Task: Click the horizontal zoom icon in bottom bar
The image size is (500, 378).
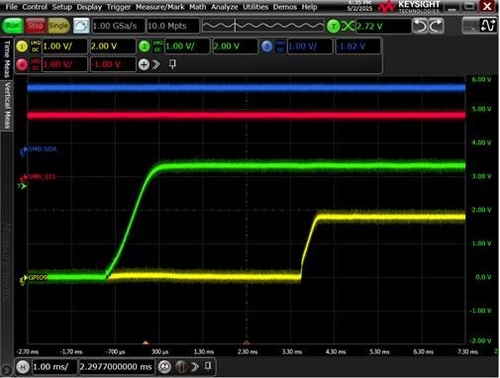Action: tap(164, 367)
